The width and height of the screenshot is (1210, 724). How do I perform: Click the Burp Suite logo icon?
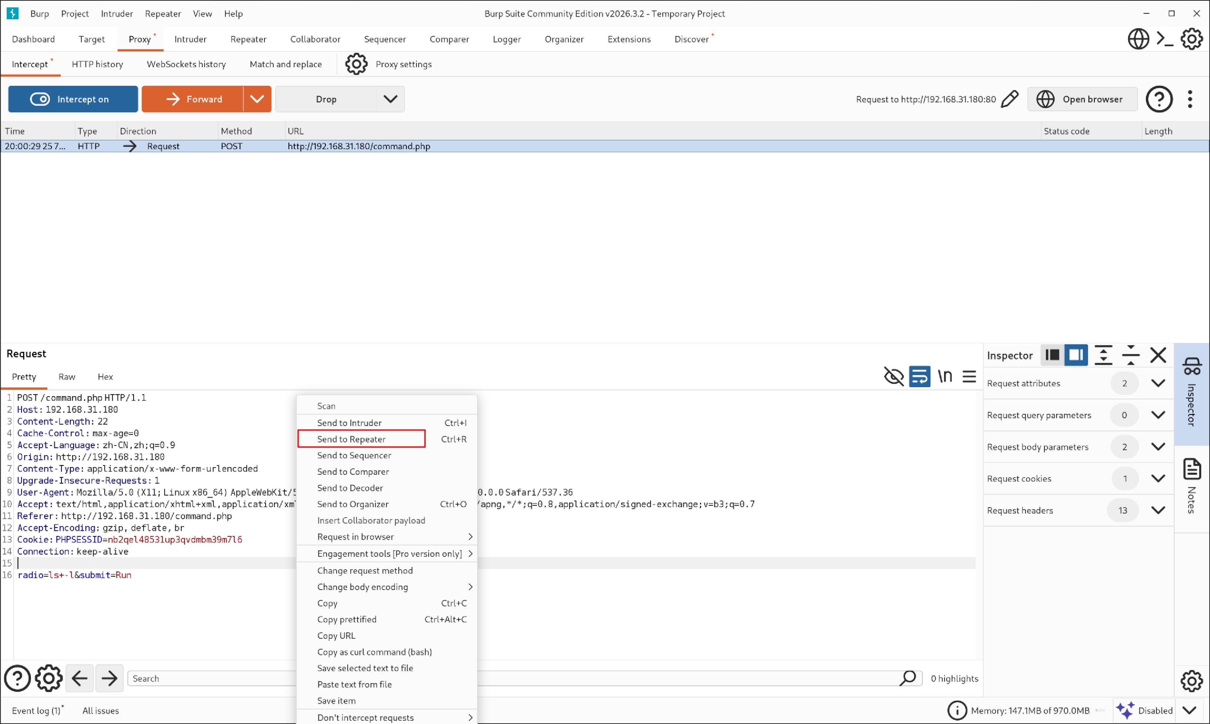pos(13,13)
